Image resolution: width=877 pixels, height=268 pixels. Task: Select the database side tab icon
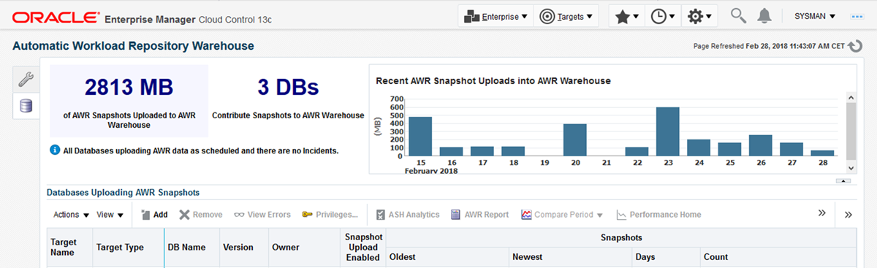pyautogui.click(x=26, y=106)
